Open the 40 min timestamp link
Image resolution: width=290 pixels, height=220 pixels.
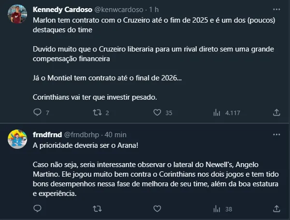(116, 134)
